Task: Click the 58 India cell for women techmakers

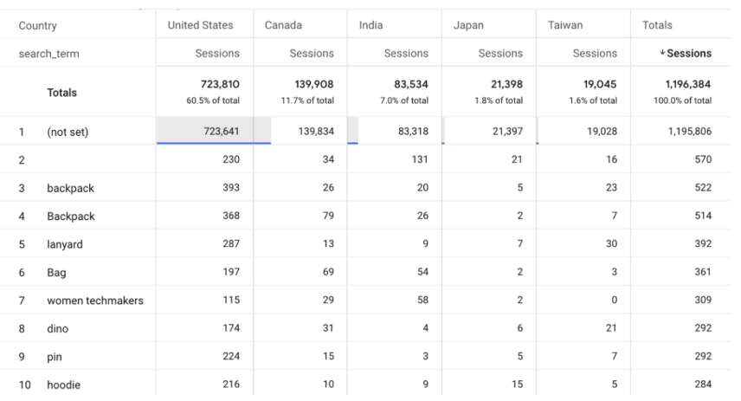Action: (423, 300)
